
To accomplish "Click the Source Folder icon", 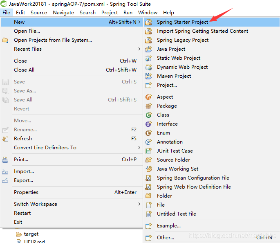I will 148,160.
